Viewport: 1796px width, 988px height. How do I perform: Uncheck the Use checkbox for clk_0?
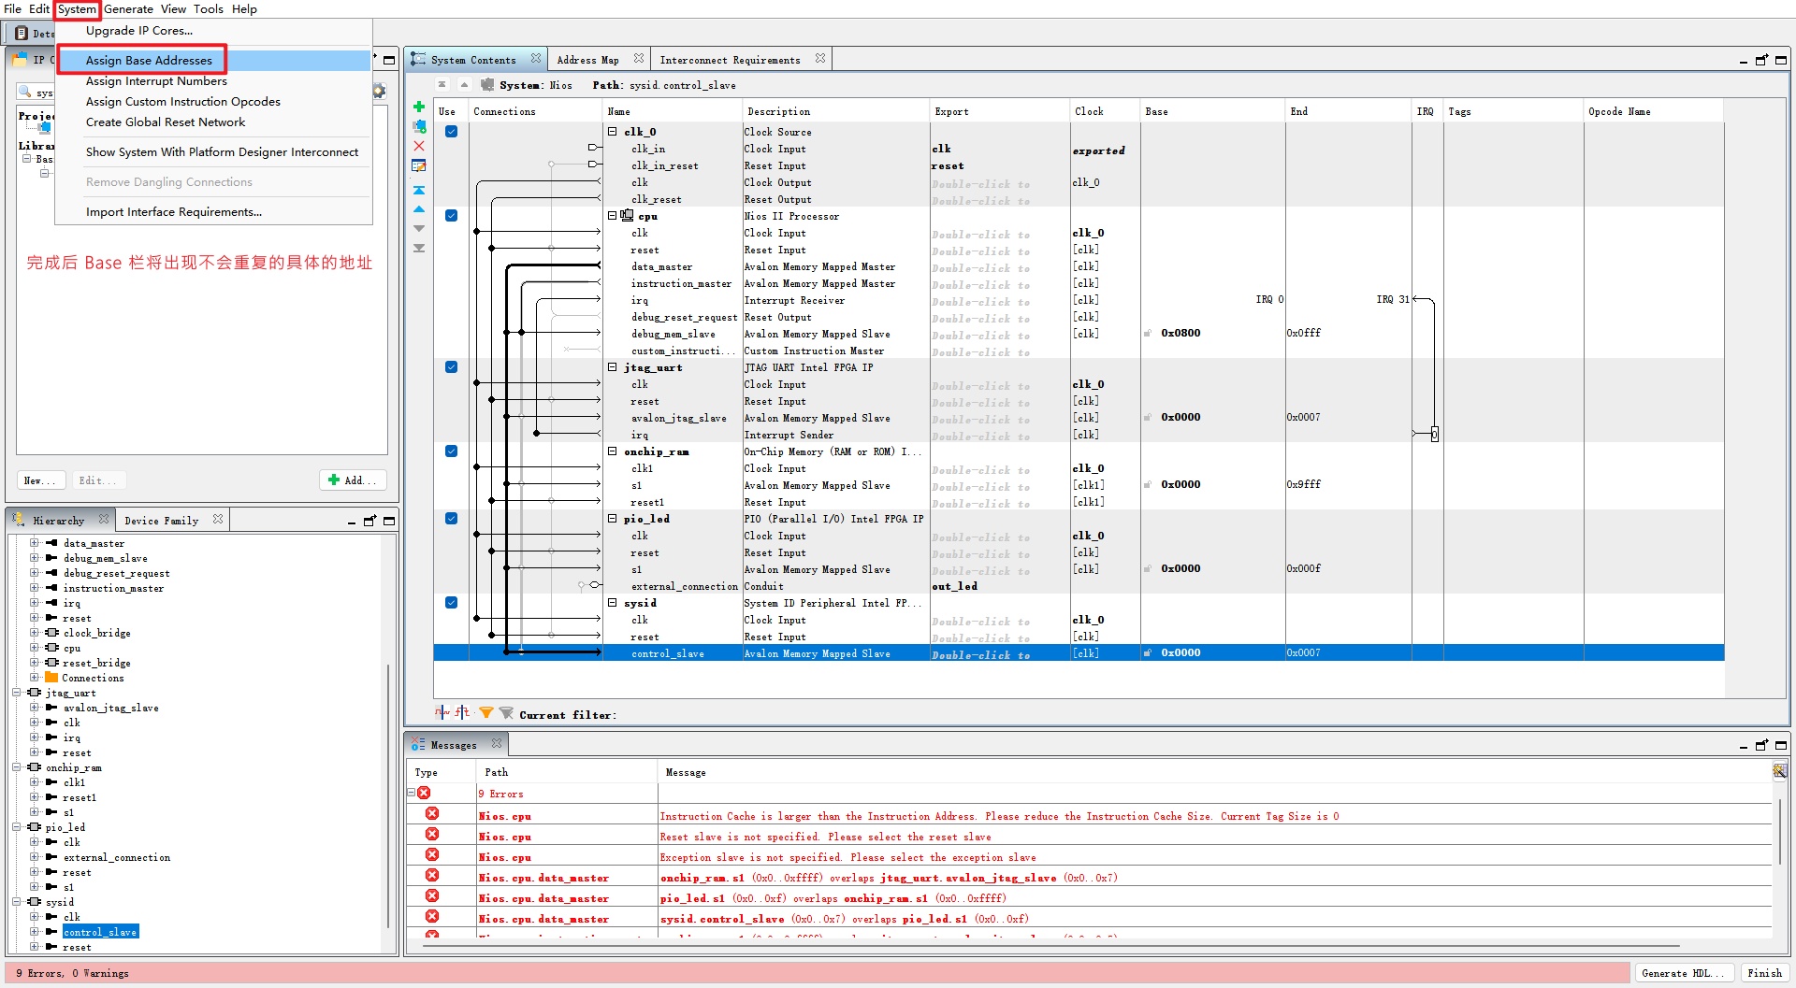point(451,132)
